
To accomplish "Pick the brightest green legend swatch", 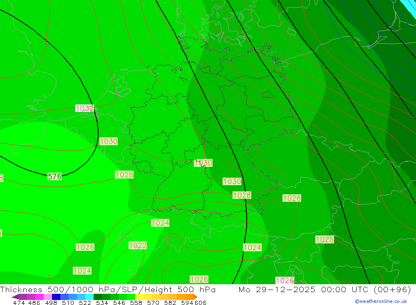I will [131, 297].
